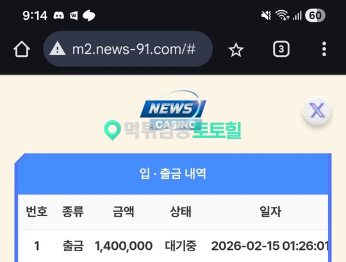Tap the Wi-Fi status icon
The width and height of the screenshot is (346, 262).
pos(282,15)
